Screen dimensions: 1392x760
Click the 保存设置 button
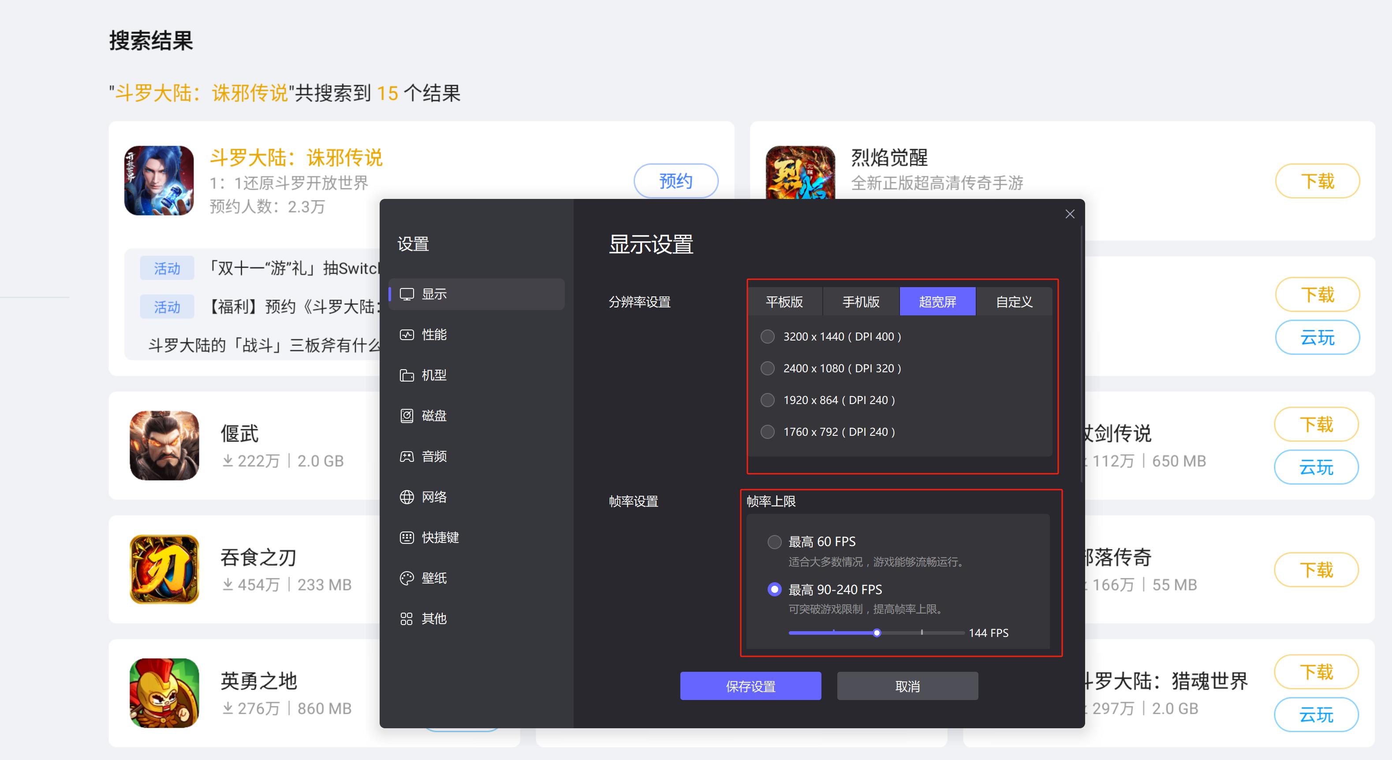pos(750,686)
